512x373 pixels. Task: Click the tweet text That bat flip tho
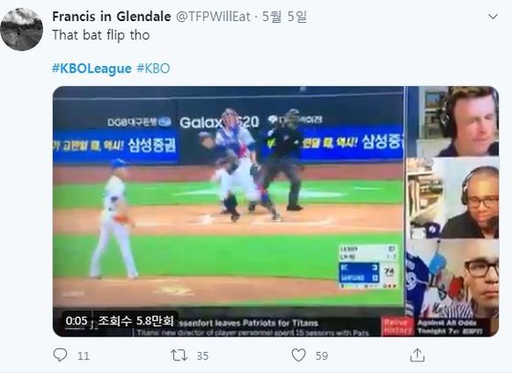(102, 35)
